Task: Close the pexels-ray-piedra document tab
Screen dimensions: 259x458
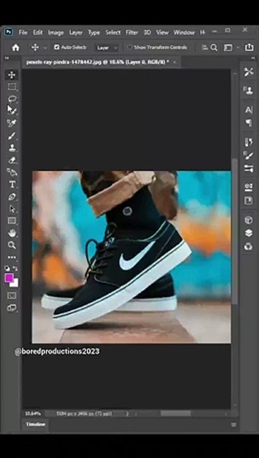Action: click(175, 62)
